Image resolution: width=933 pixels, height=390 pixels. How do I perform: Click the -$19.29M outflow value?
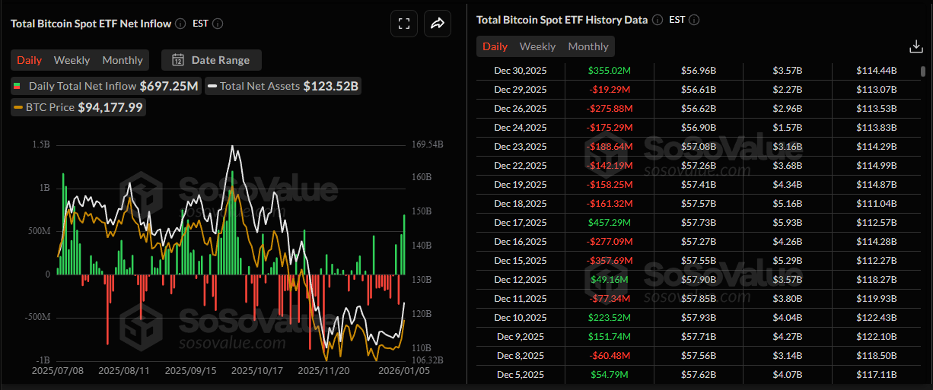pos(610,90)
